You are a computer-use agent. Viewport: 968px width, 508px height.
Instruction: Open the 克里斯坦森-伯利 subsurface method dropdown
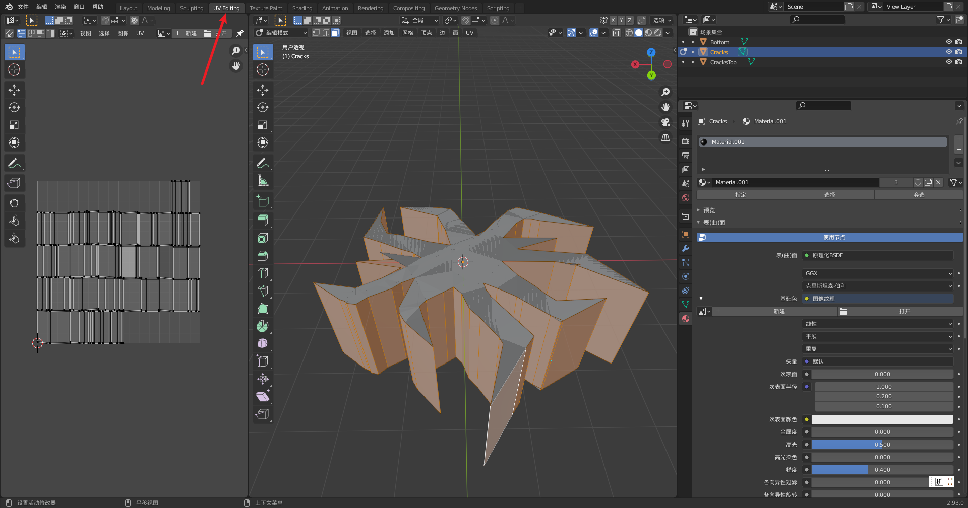point(877,286)
